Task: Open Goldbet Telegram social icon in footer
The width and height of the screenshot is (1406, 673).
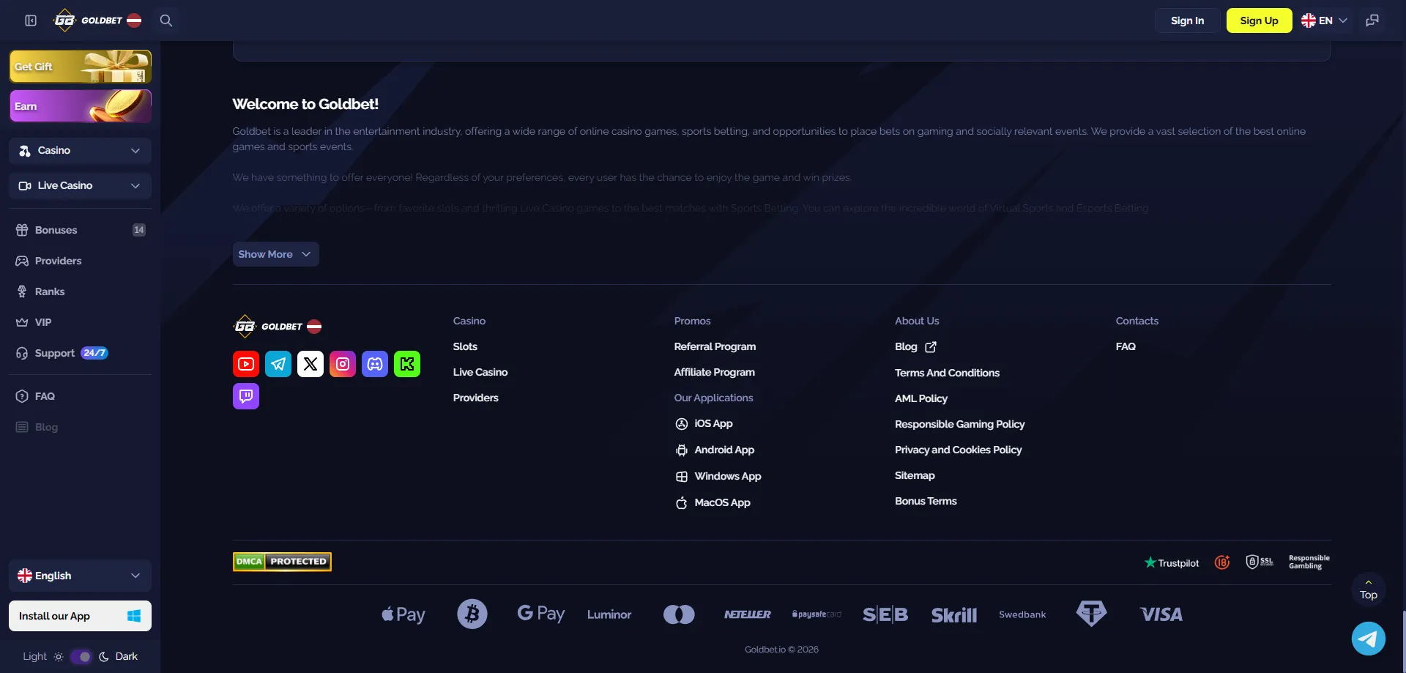Action: tap(278, 364)
